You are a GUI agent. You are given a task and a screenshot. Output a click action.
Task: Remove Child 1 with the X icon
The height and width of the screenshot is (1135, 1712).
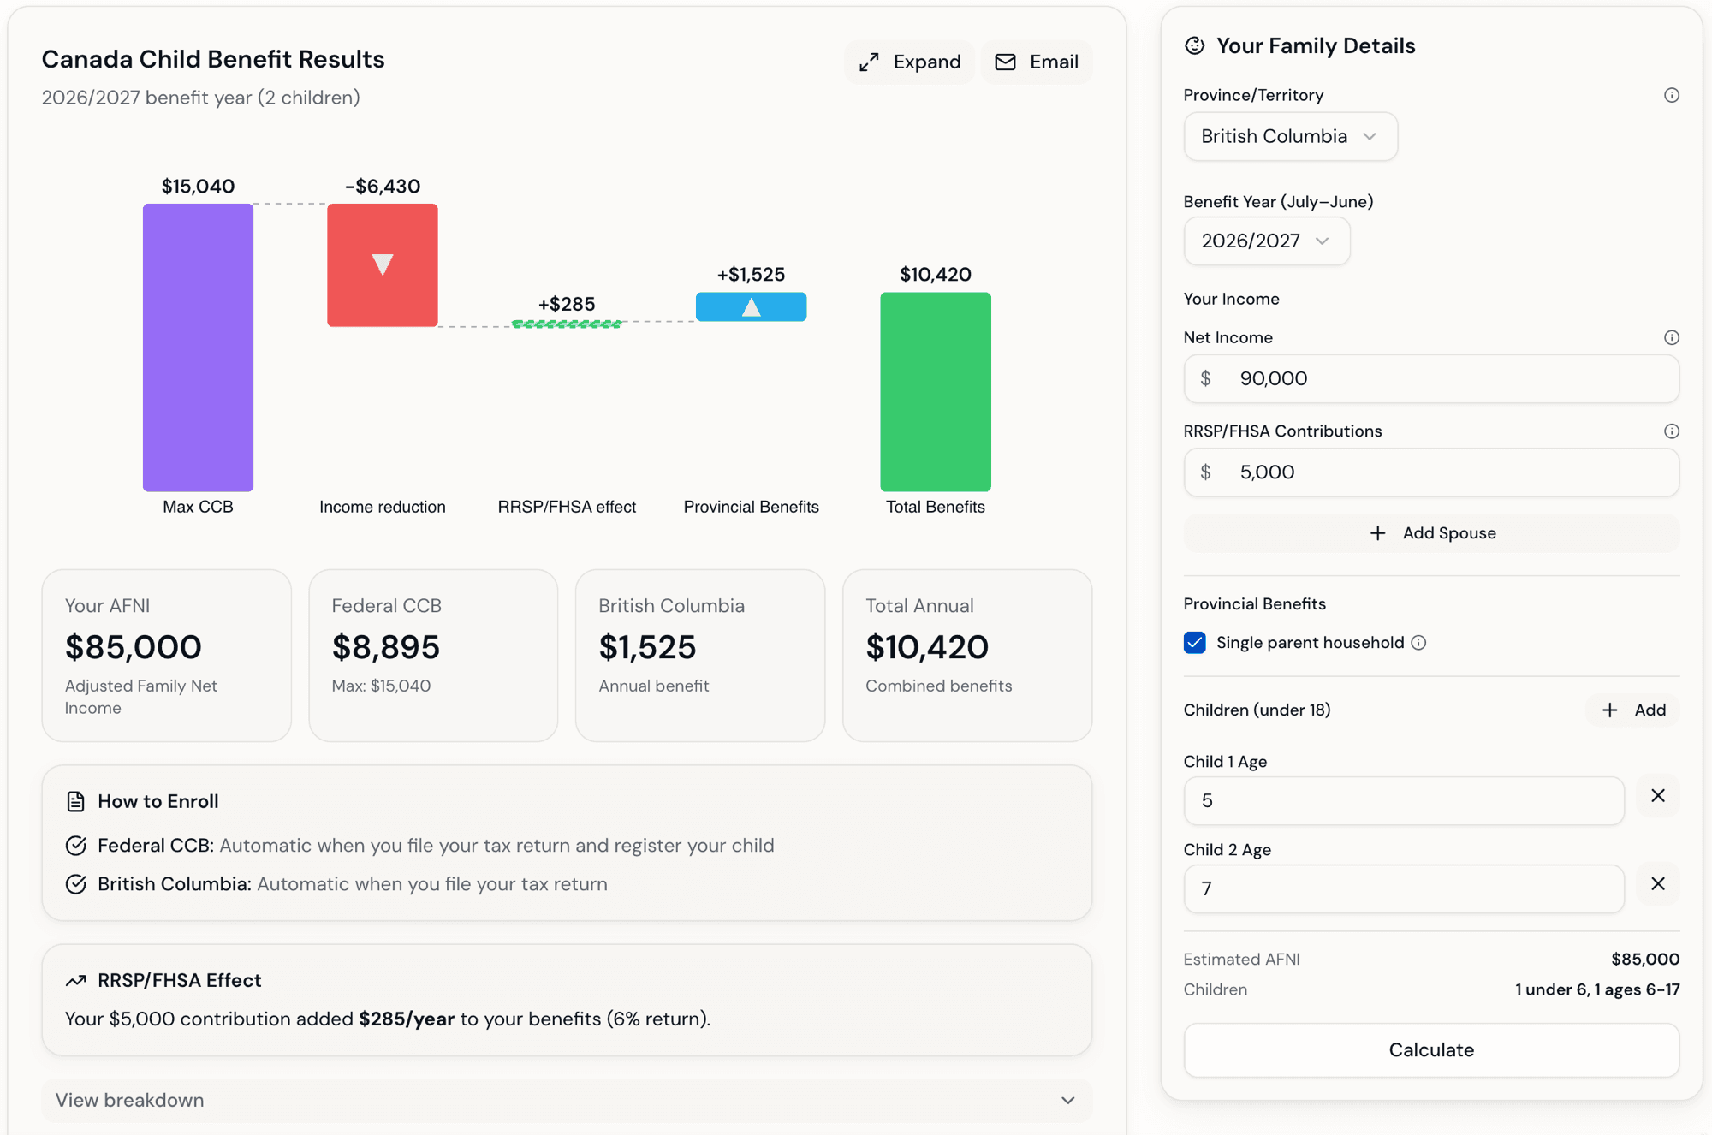click(x=1658, y=796)
